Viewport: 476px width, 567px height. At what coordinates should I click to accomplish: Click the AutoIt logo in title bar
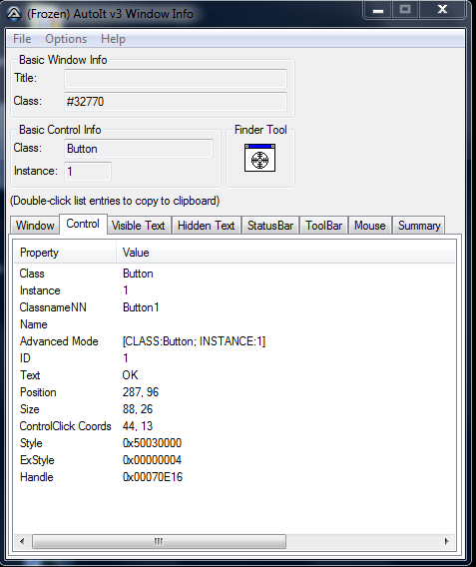(x=14, y=14)
